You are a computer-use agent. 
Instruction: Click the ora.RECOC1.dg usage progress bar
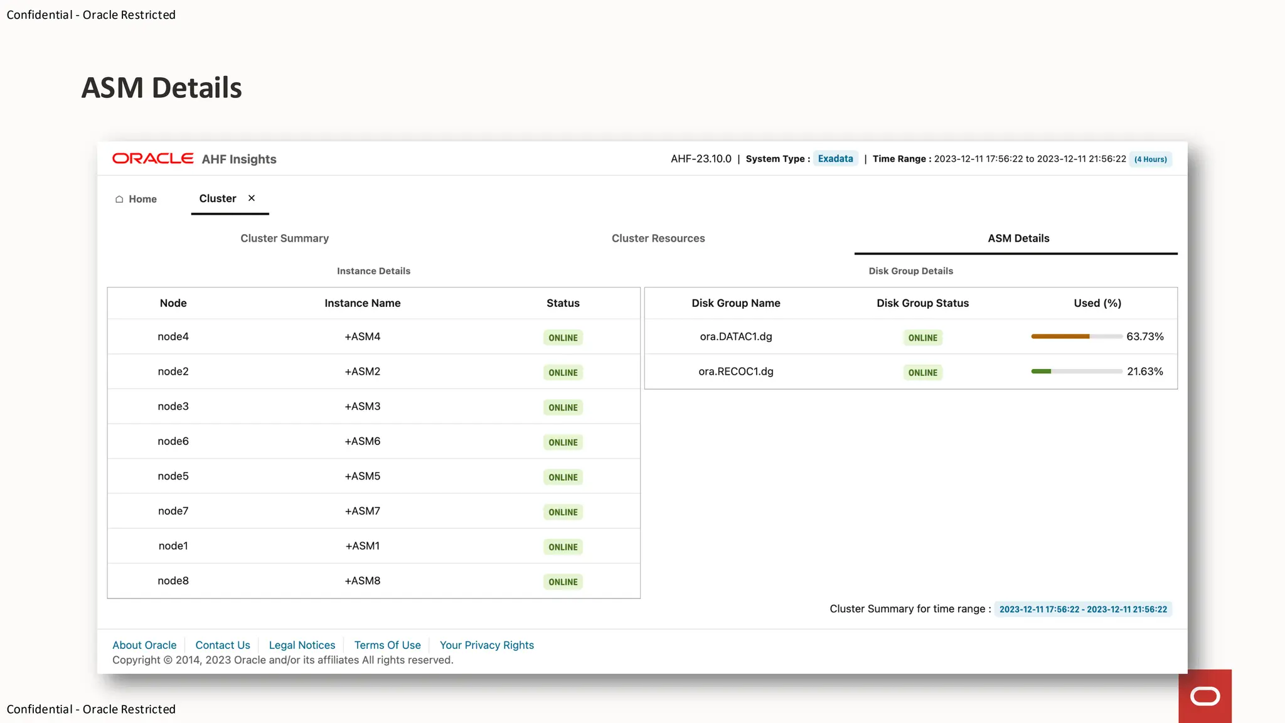coord(1076,372)
